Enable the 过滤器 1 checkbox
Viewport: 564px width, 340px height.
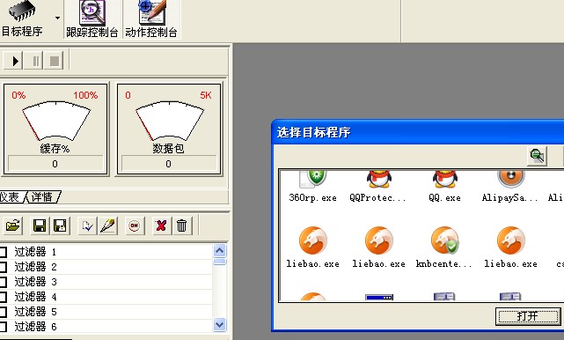coord(3,252)
